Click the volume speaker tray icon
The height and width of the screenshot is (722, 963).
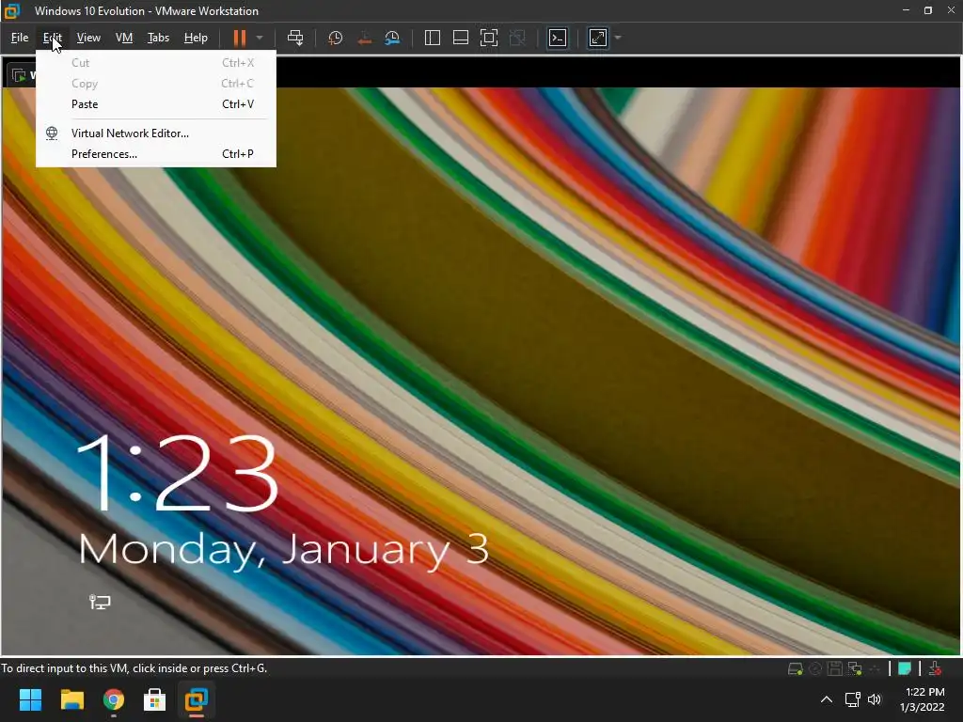[x=875, y=699]
